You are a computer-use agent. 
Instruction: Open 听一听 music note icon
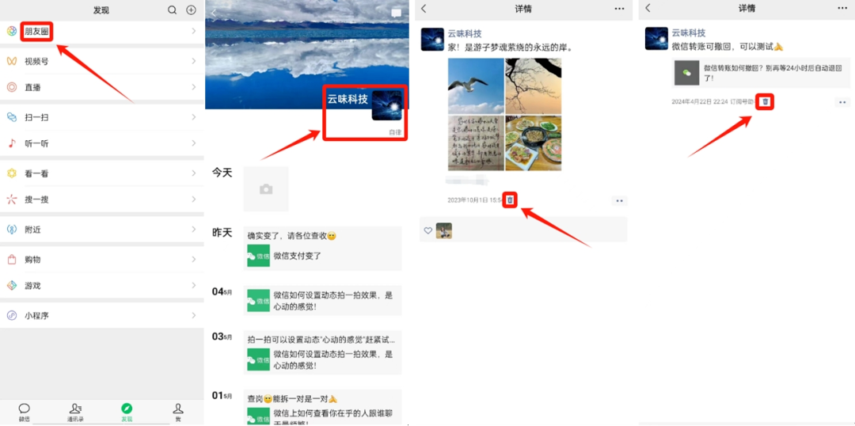coord(11,143)
